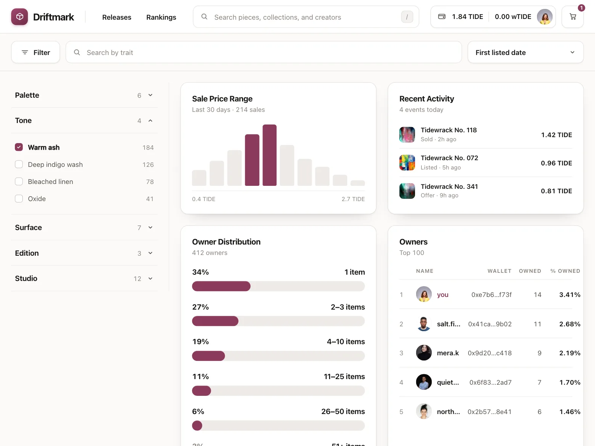Click the cart notification badge showing 1
This screenshot has width=595, height=446.
(581, 8)
